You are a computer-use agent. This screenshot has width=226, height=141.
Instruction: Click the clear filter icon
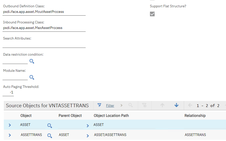click(144, 105)
